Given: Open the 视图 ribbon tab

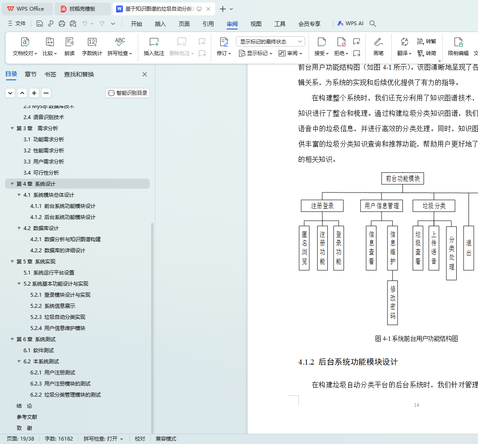Looking at the screenshot, I should point(256,24).
